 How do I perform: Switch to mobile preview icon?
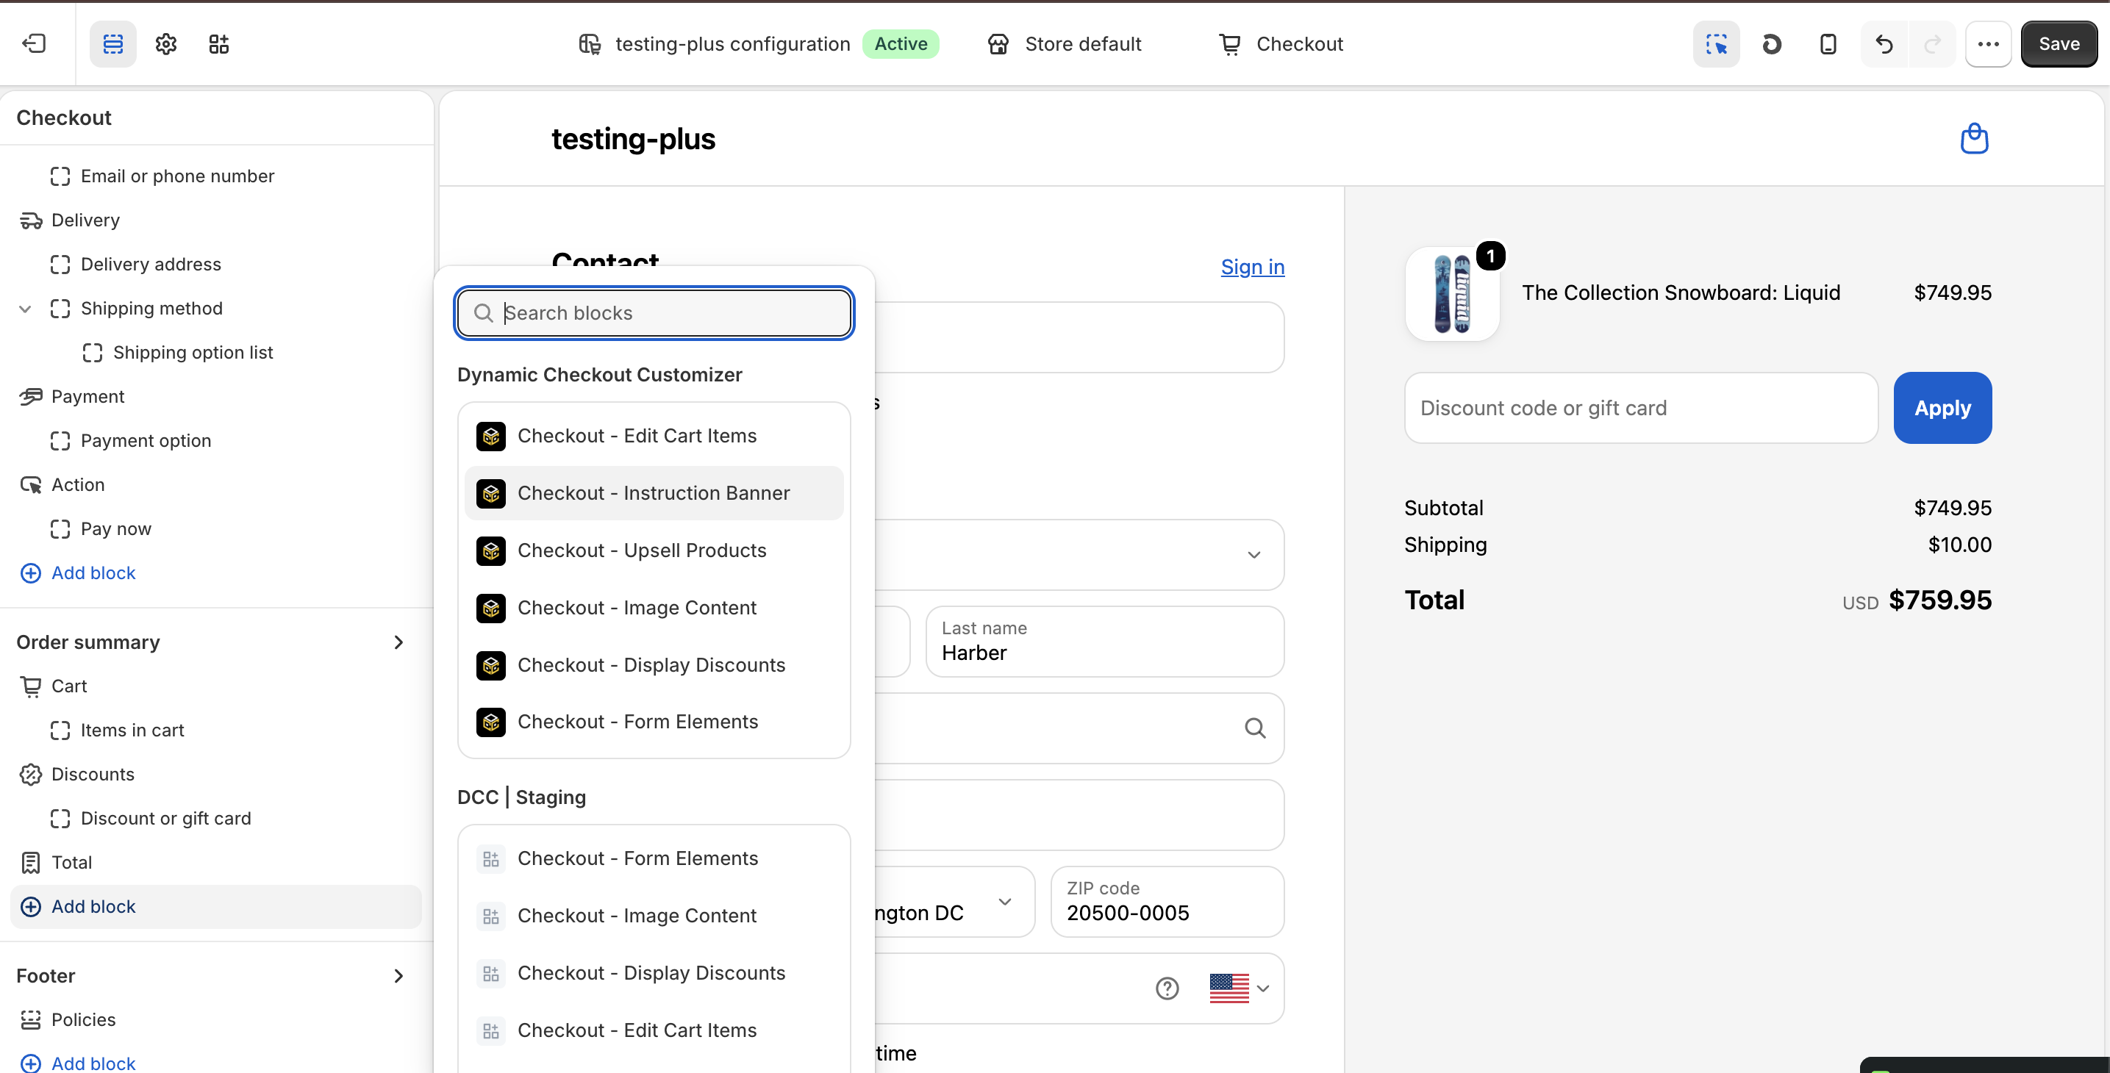click(1828, 44)
